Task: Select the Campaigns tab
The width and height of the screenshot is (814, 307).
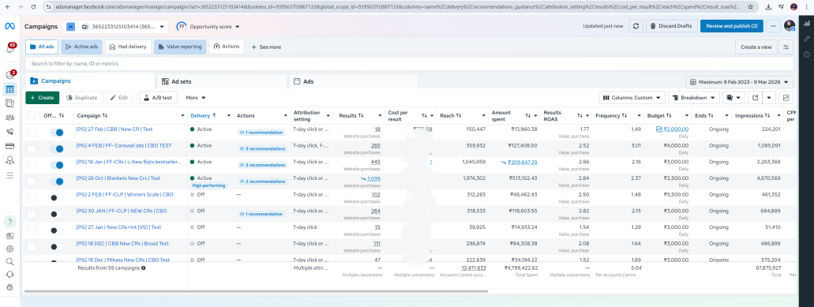Action: [90, 81]
